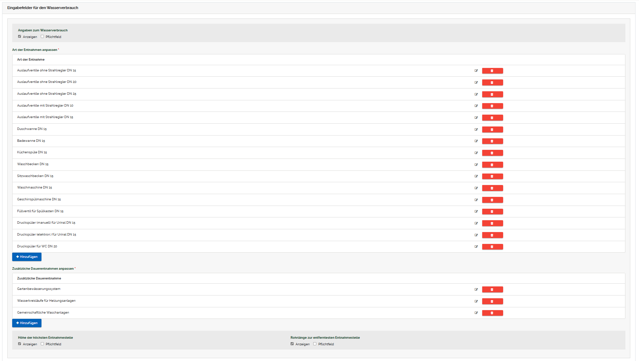Delete Auslaufventile ohne Strahlregler DN 15

click(x=492, y=71)
